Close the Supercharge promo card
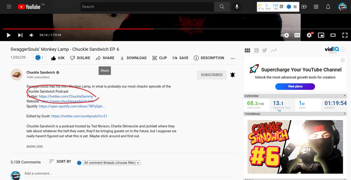This screenshot has height=180, width=351. click(x=343, y=60)
